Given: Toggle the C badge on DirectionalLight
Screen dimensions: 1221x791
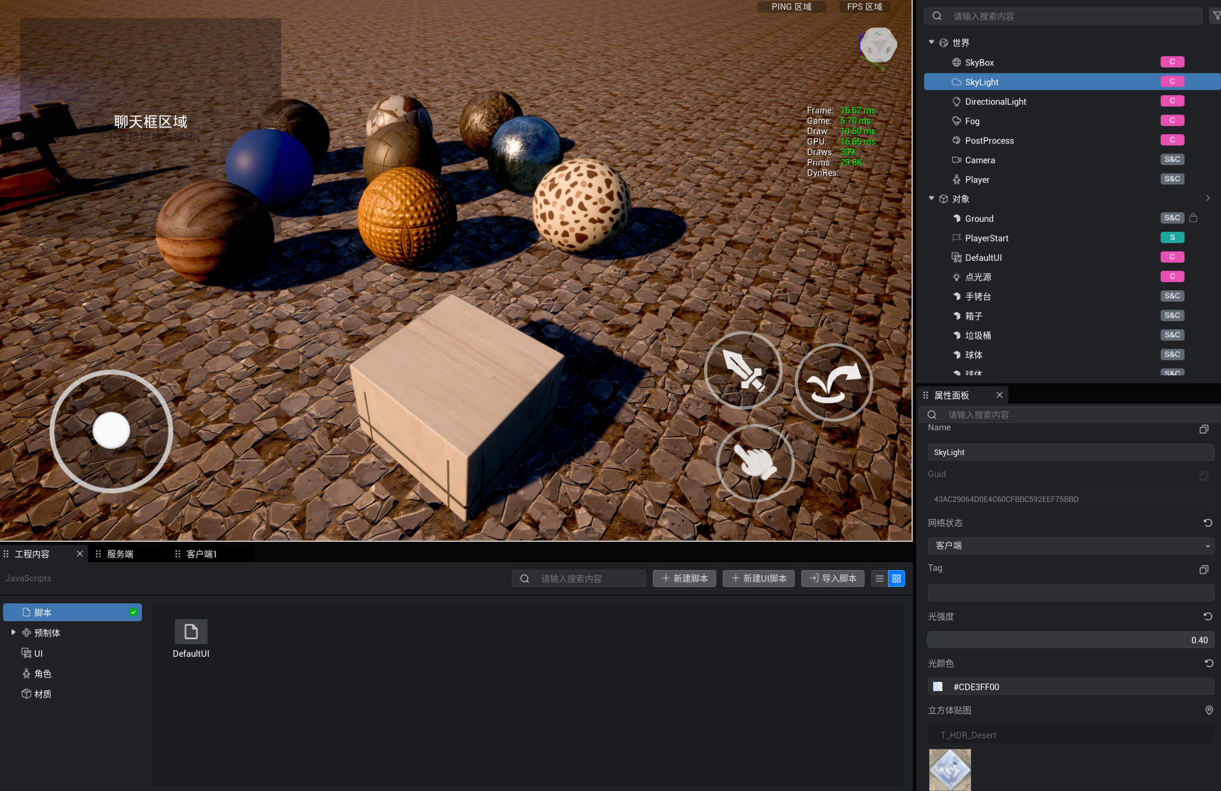Looking at the screenshot, I should pos(1172,101).
